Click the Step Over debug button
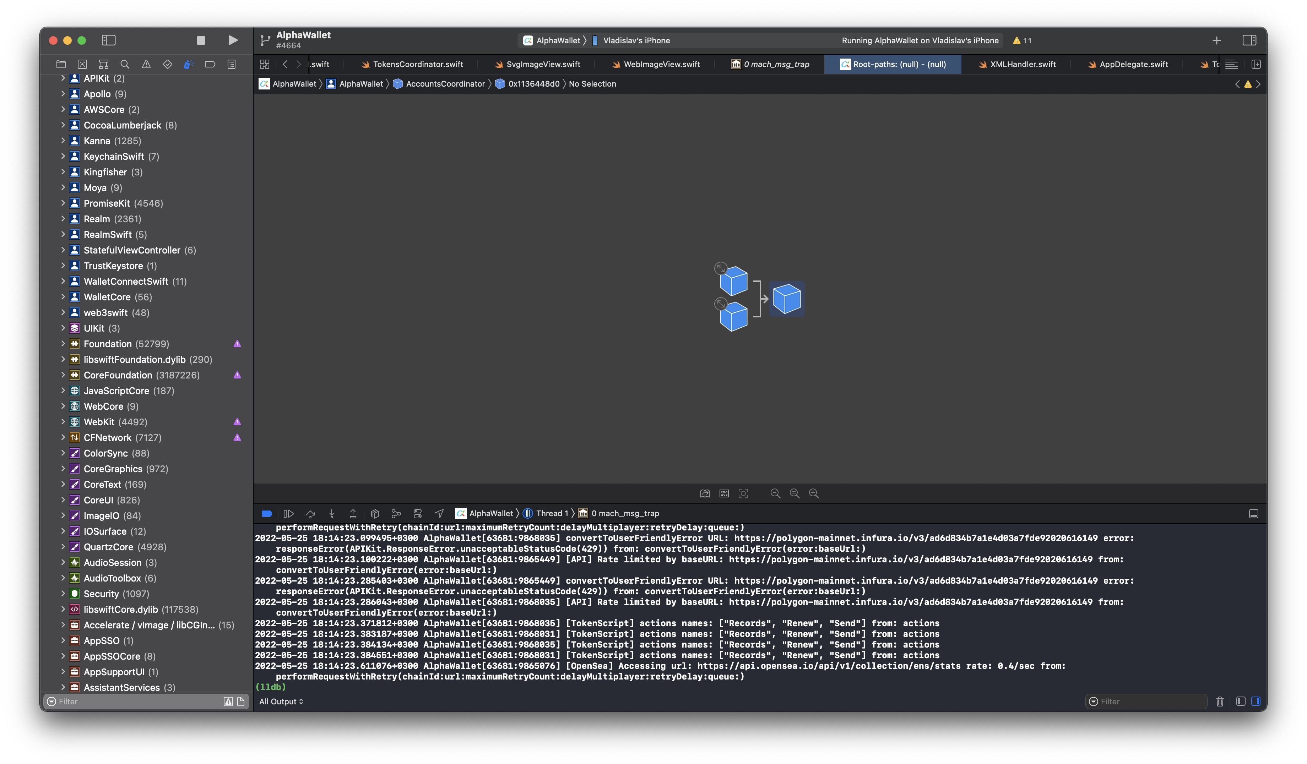 pyautogui.click(x=310, y=513)
